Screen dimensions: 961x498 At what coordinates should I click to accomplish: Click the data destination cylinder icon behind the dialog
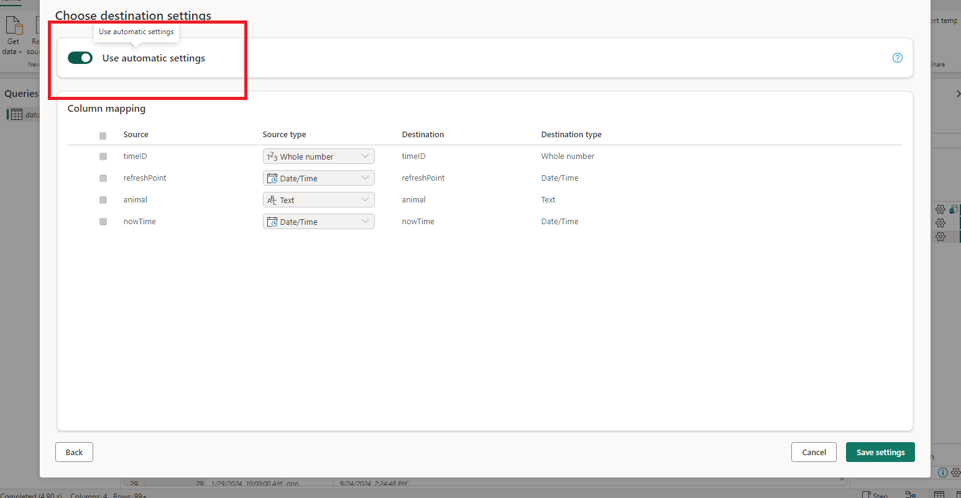tap(954, 209)
